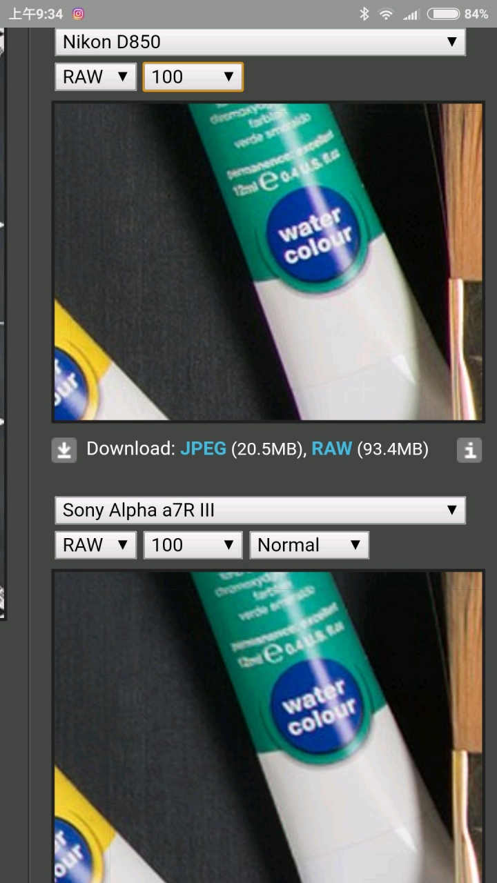Click the Nikon D850 sample image
This screenshot has width=497, height=883.
[x=268, y=261]
